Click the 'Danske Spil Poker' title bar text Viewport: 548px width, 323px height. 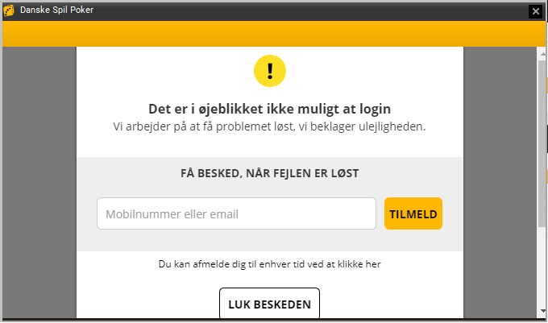56,10
